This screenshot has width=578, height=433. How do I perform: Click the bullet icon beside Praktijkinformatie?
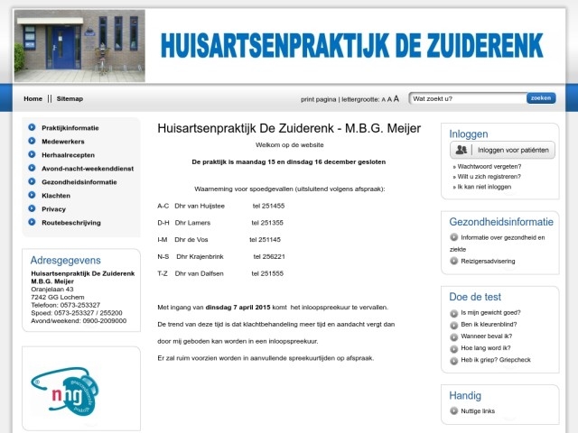[33, 128]
